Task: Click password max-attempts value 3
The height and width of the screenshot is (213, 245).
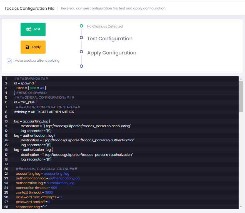Action: 61,197
